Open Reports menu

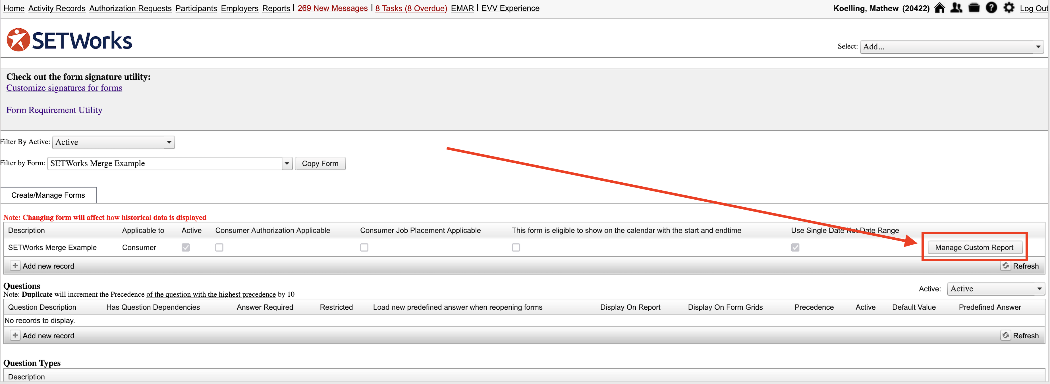click(x=276, y=8)
